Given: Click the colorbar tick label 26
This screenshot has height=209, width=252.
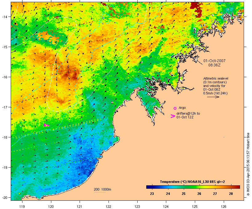Looking at the screenshot, I should tap(199, 194).
